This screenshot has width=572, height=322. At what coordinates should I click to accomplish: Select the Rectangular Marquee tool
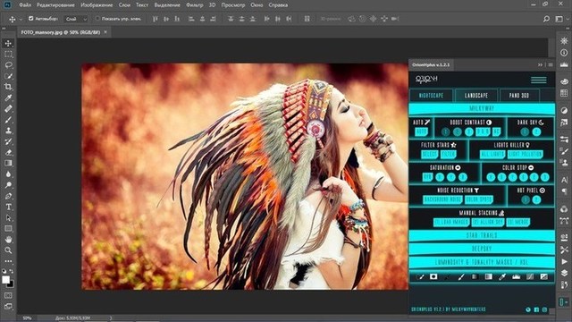click(x=8, y=55)
